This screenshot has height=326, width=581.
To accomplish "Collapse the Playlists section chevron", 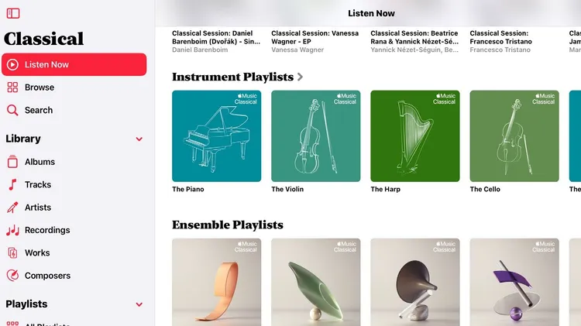I will [x=139, y=304].
